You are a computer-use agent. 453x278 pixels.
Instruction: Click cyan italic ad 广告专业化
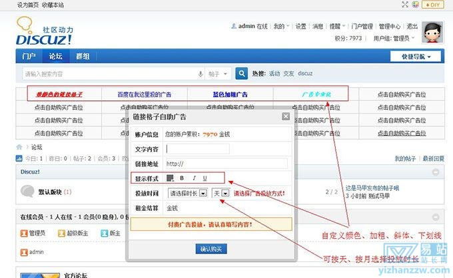point(316,94)
